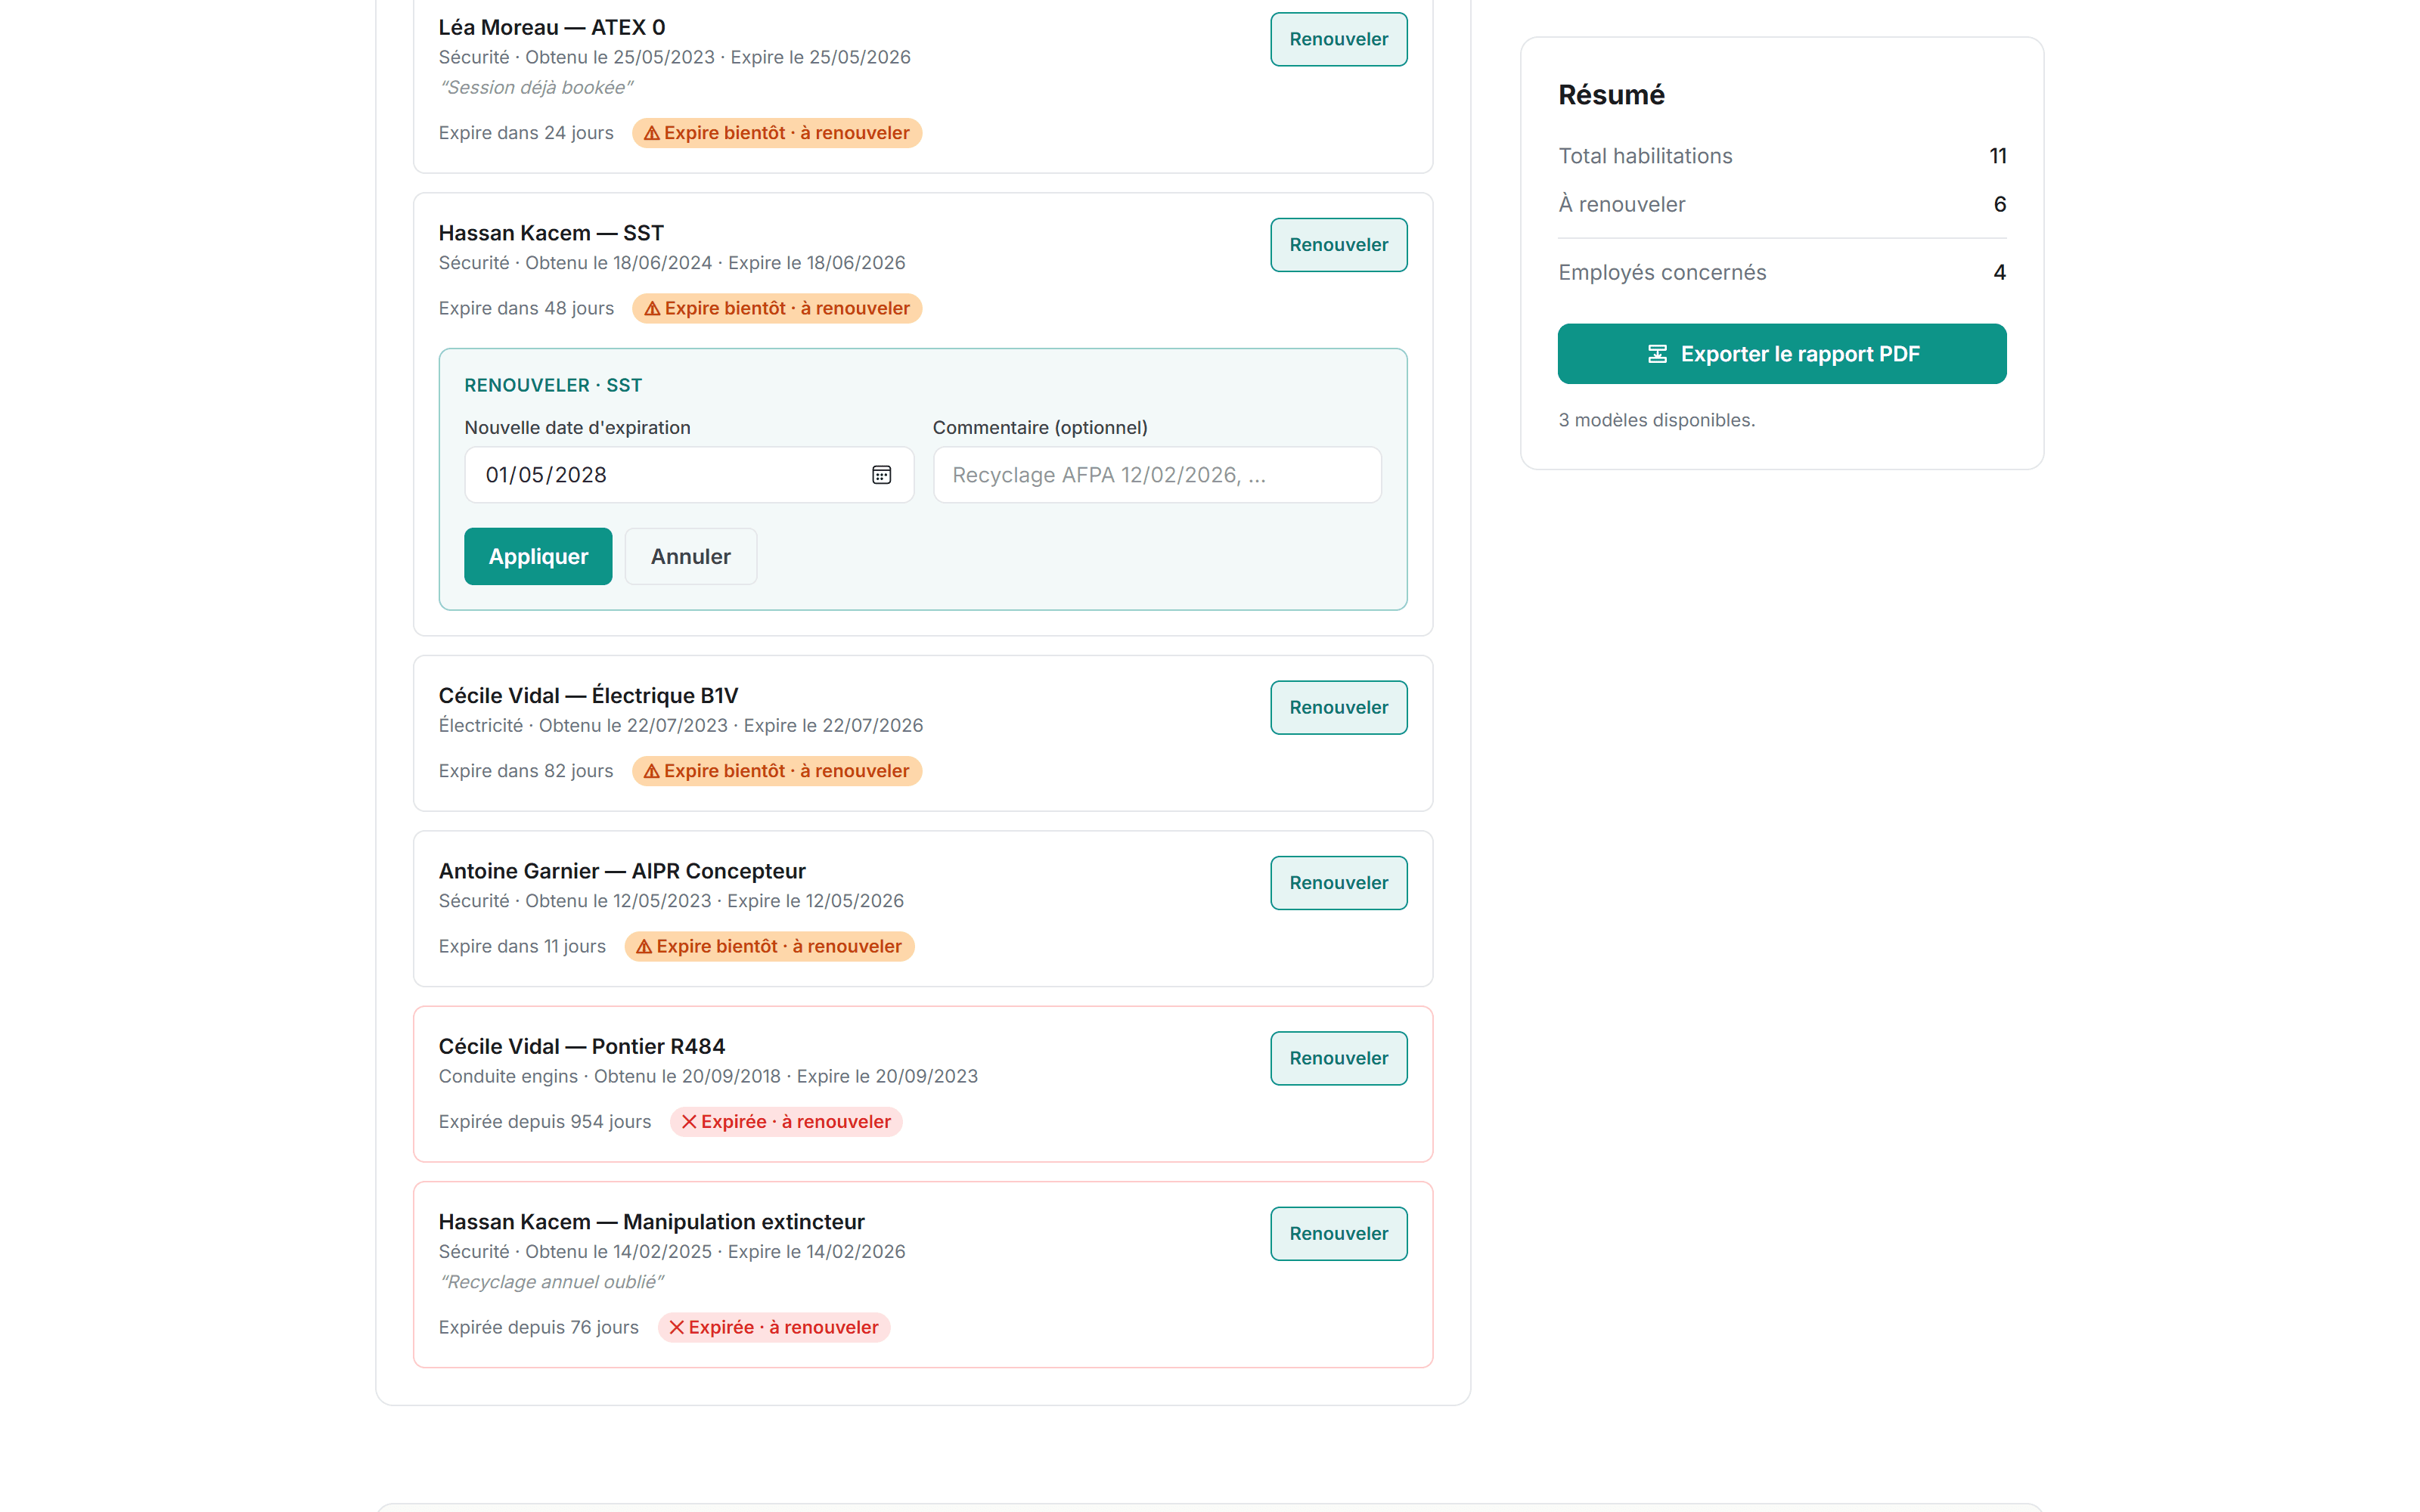2420x1512 pixels.
Task: Click the 'Expirée · à renouveler' badge for Pontier R484
Action: coord(786,1122)
